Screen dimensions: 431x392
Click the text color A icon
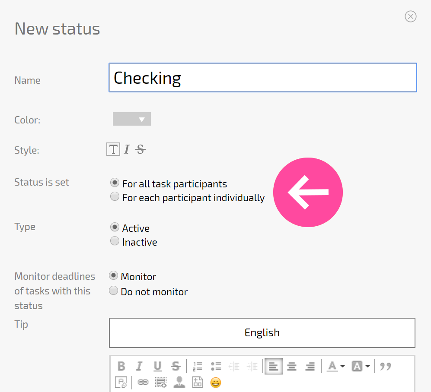(332, 366)
